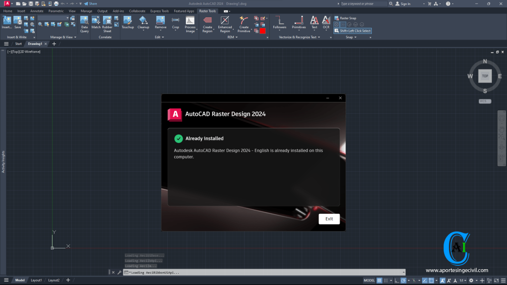Activate the Crop tool

(x=175, y=21)
